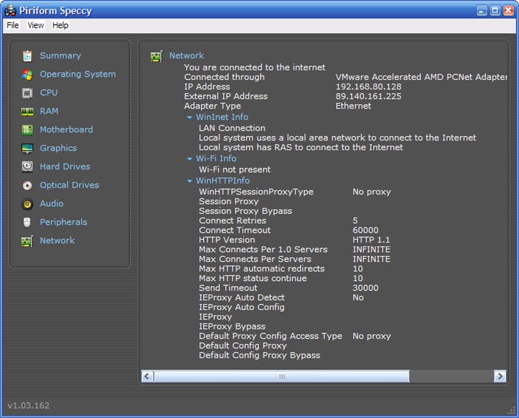Click the version number v1.03.162

(28, 405)
